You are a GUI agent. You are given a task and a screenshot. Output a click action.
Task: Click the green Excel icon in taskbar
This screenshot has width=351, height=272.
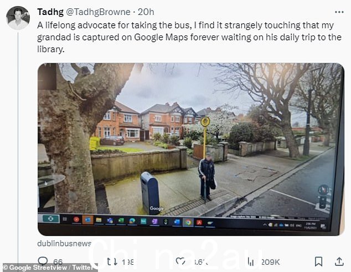click(121, 221)
